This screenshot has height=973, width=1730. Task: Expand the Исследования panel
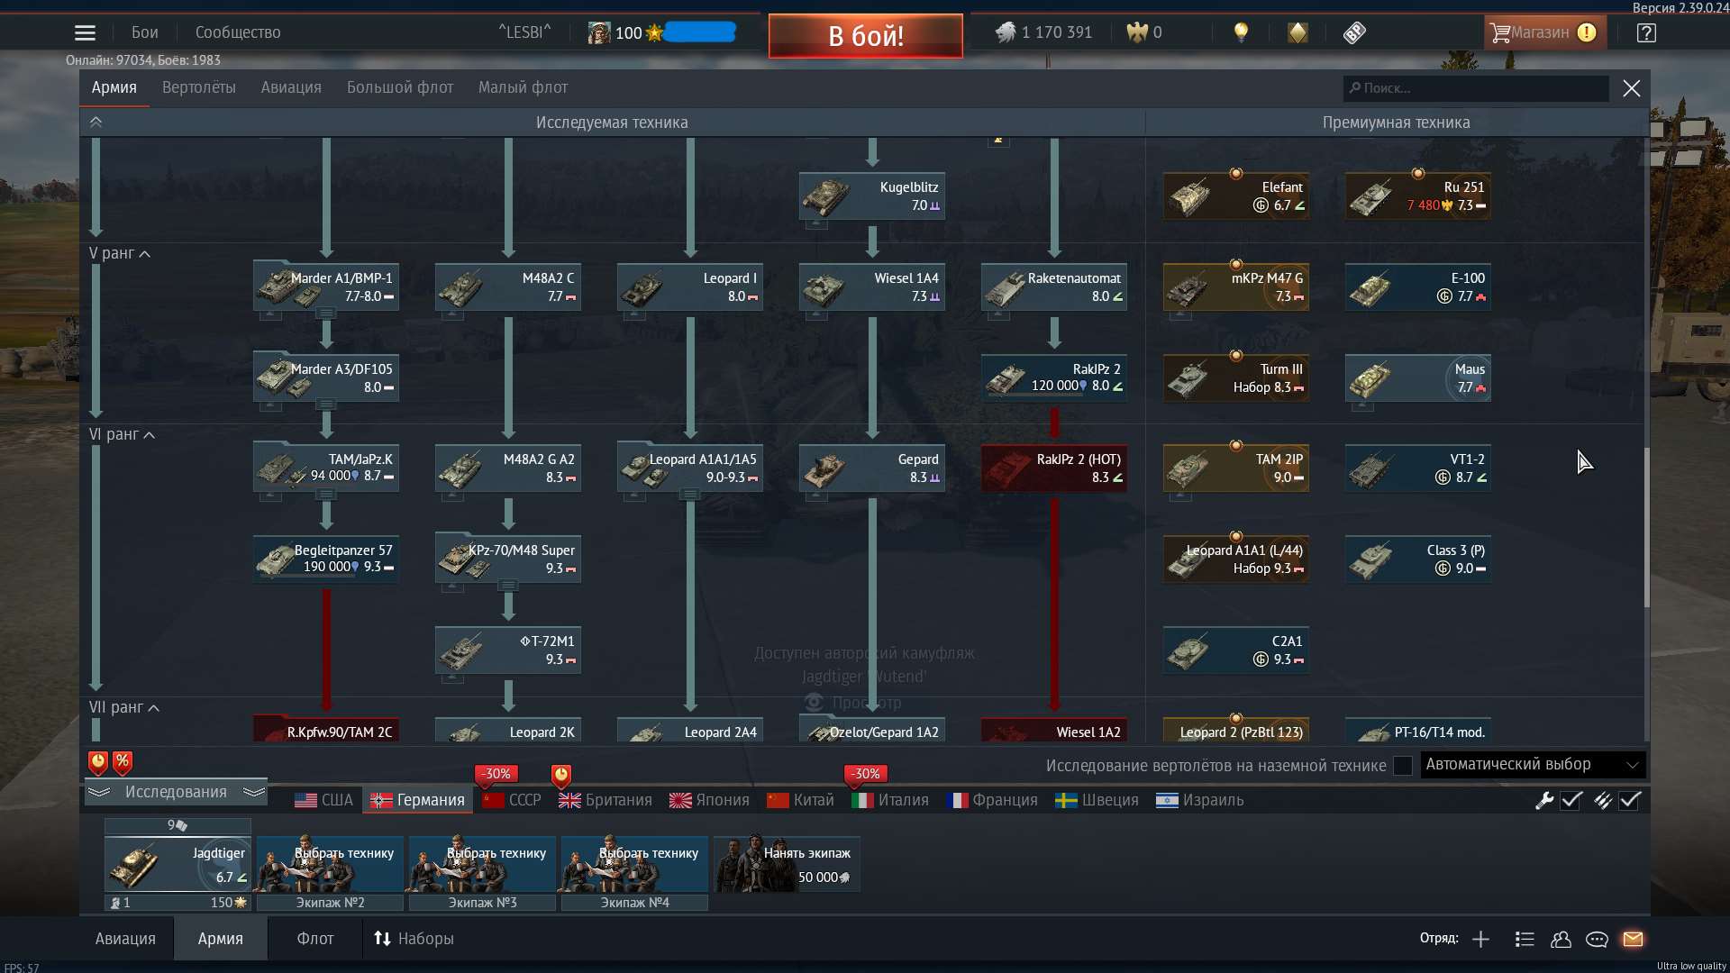point(176,792)
